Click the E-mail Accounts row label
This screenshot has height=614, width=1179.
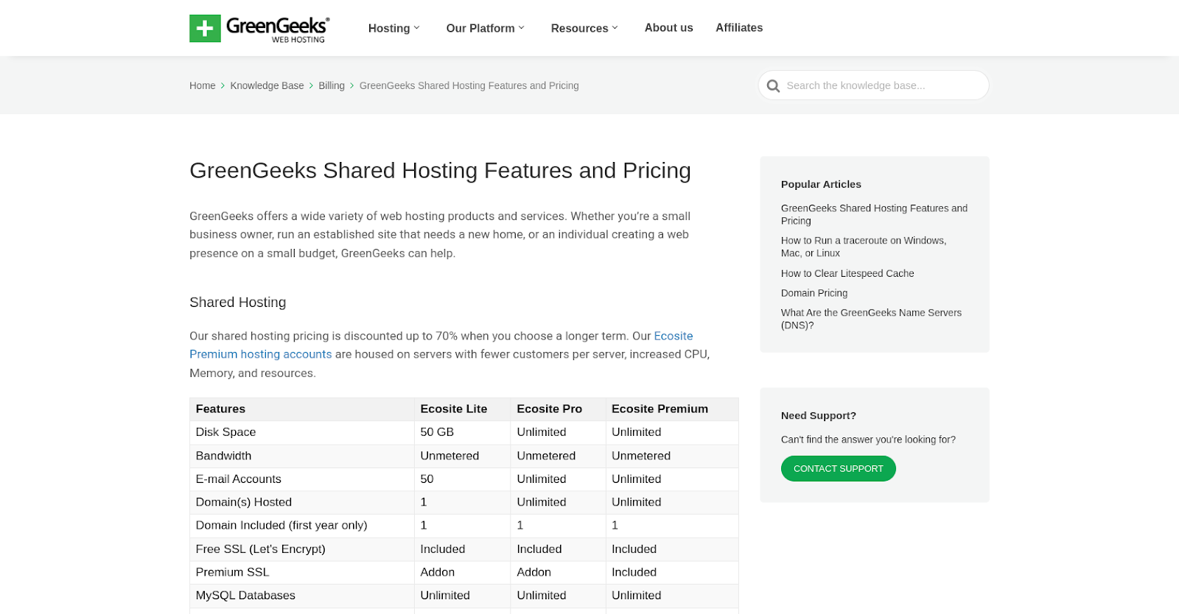click(x=238, y=479)
